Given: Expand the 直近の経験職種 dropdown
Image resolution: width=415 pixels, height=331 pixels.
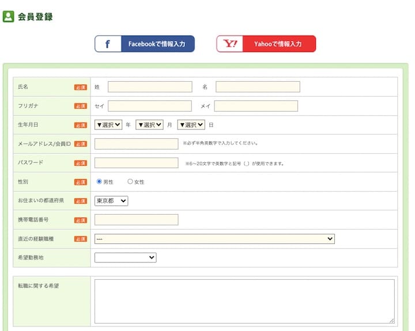Looking at the screenshot, I should 214,239.
